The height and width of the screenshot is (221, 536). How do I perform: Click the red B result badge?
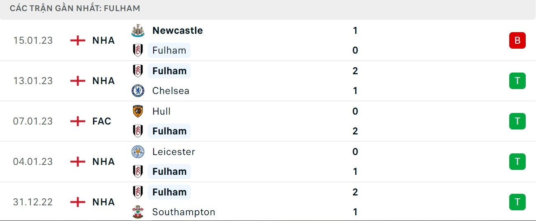tap(517, 40)
